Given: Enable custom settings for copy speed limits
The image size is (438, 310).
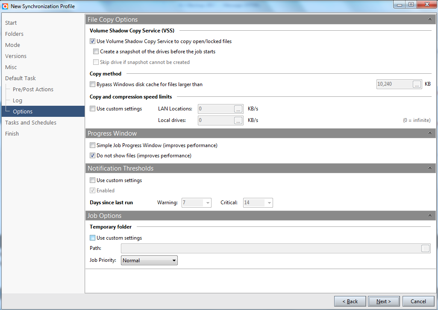Looking at the screenshot, I should (x=92, y=109).
